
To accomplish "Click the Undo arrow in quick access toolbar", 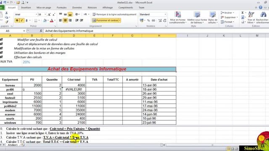I will (5, 3).
